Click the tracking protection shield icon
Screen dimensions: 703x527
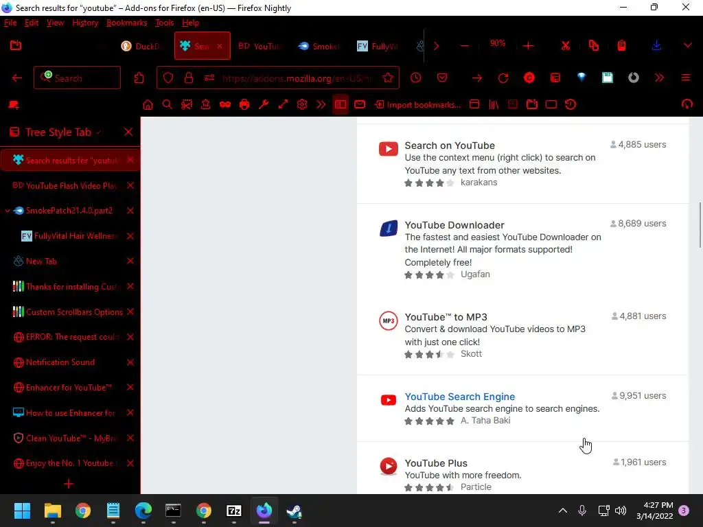pyautogui.click(x=168, y=78)
